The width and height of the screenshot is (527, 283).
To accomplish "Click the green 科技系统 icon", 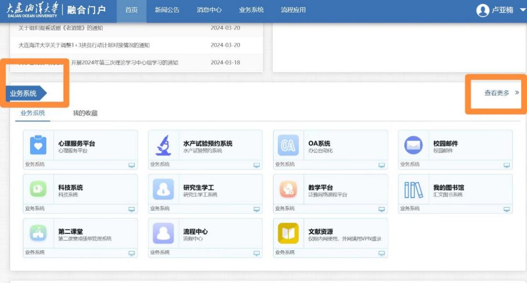I will tap(38, 189).
